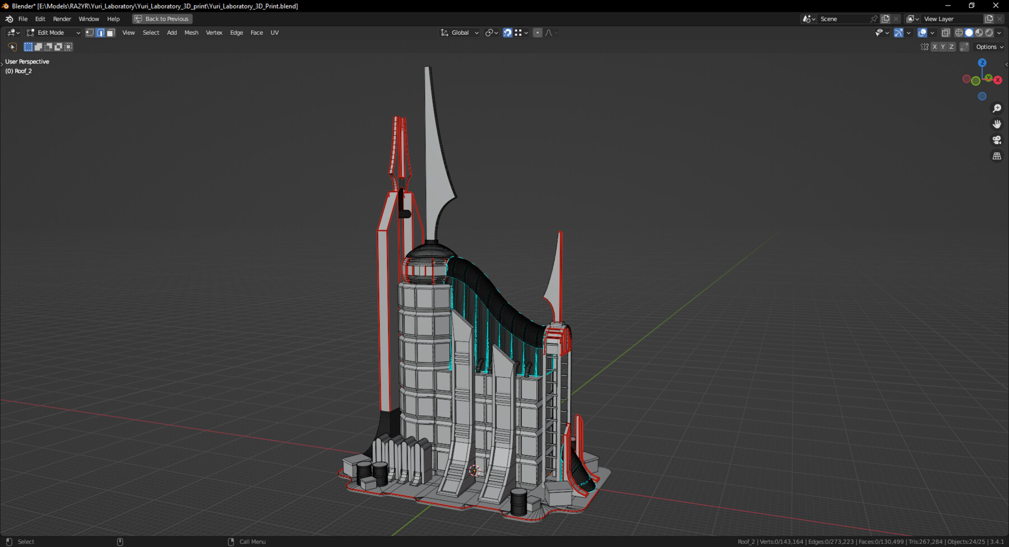Screen dimensions: 1009x547
Task: Toggle Show Overlays
Action: (921, 33)
